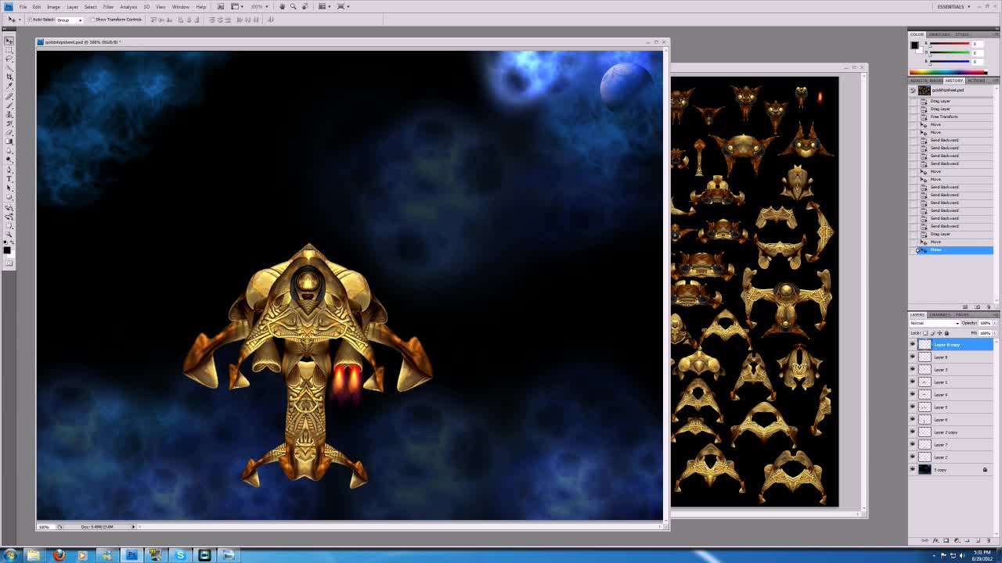Open the Image menu
Screen dimensions: 1002x563
(53, 6)
